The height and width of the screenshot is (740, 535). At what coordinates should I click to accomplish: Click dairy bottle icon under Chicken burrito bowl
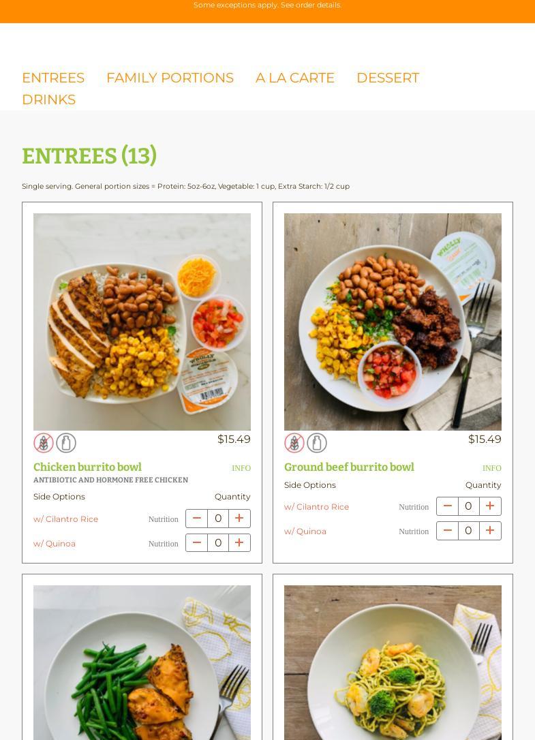pos(66,443)
